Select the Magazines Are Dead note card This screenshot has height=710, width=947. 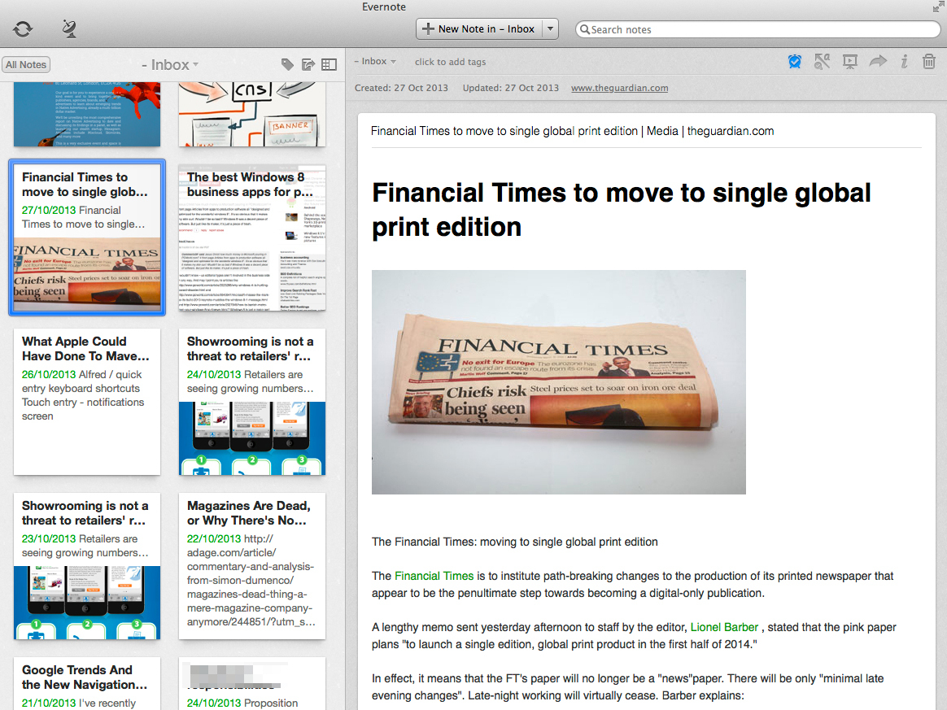(252, 566)
